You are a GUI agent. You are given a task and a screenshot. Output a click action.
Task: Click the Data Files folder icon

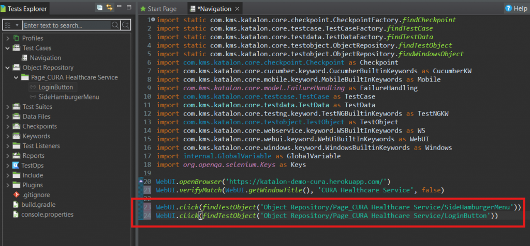[x=16, y=117]
